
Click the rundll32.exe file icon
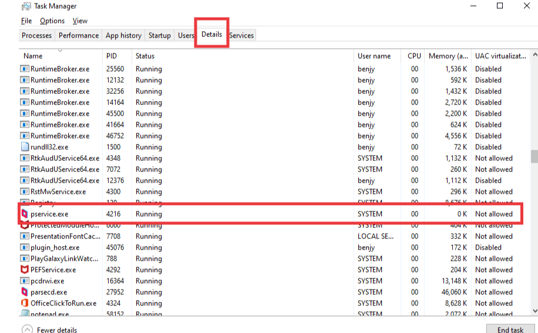[x=25, y=147]
